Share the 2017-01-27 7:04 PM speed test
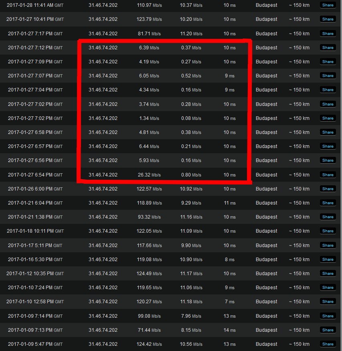342x351 pixels. (x=328, y=90)
